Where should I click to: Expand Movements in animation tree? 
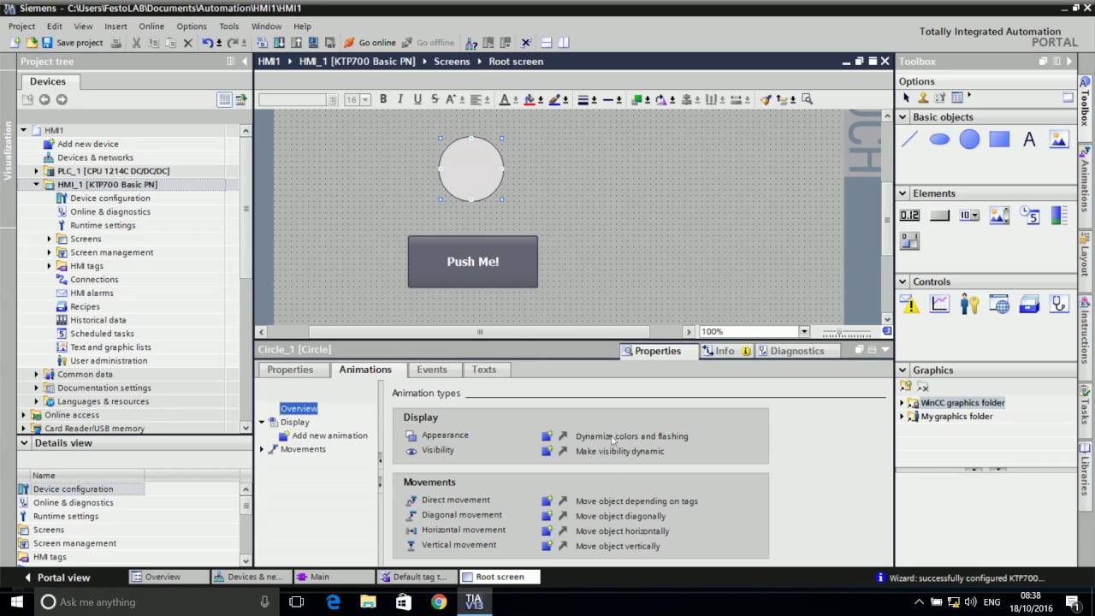[x=263, y=449]
